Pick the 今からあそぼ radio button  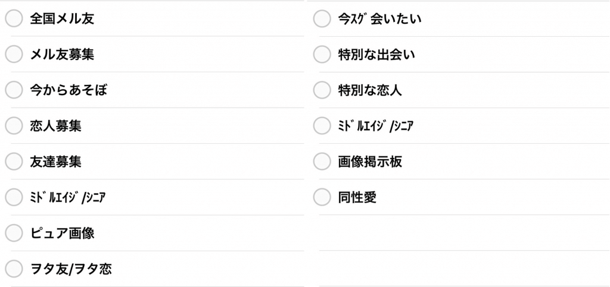pos(14,90)
